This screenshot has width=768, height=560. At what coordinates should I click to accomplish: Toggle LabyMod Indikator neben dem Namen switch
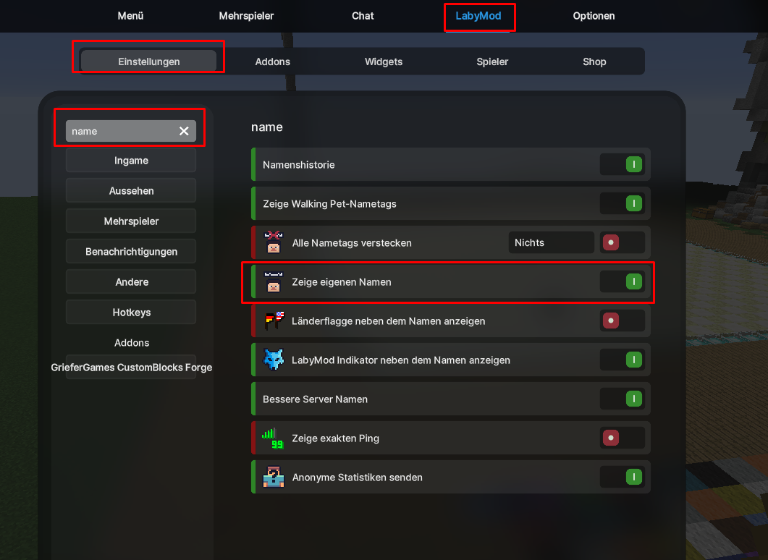[622, 360]
